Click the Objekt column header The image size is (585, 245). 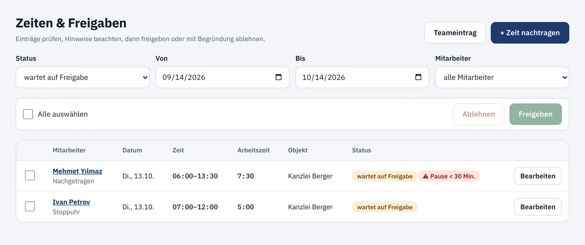click(298, 150)
